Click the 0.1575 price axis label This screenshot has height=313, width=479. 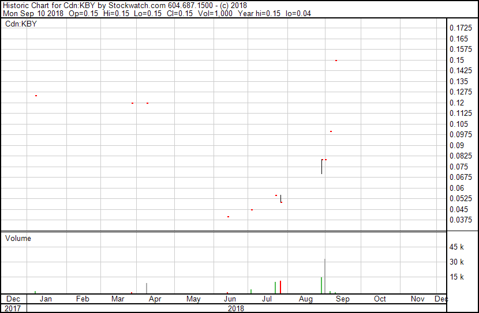point(461,49)
